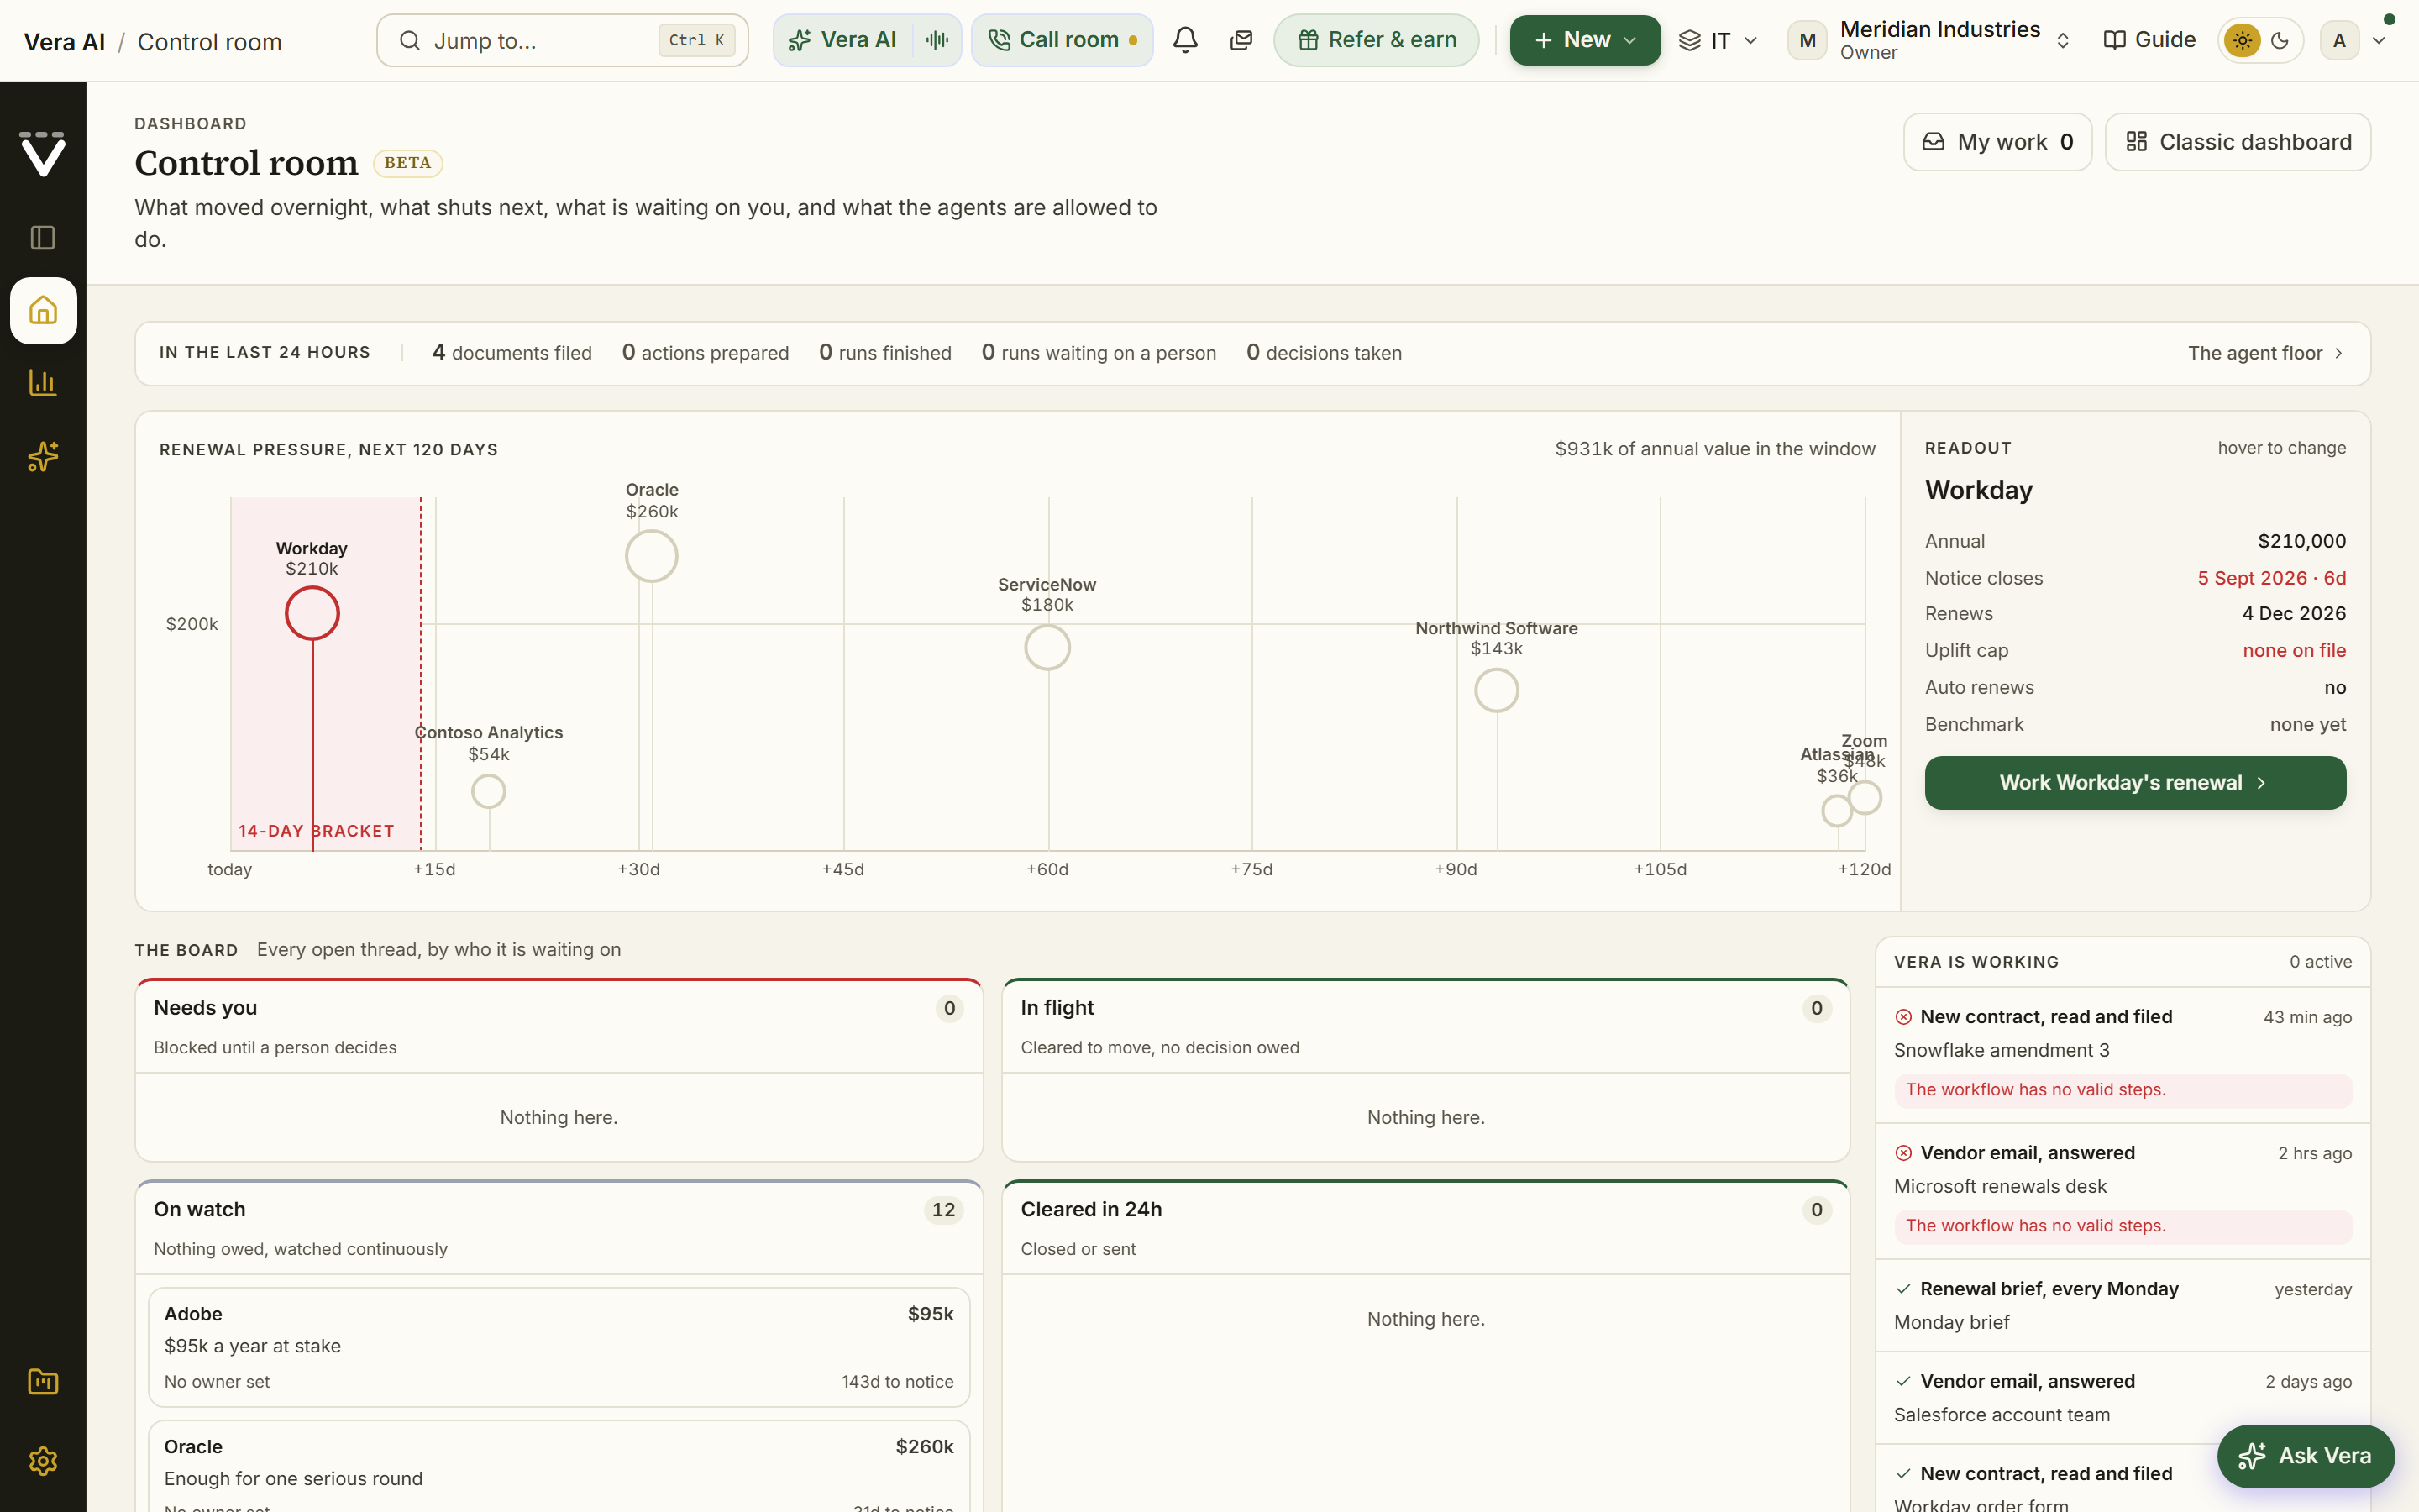The width and height of the screenshot is (2419, 1512).
Task: Click the failed status icon on Snowflake run
Action: (x=1903, y=1017)
